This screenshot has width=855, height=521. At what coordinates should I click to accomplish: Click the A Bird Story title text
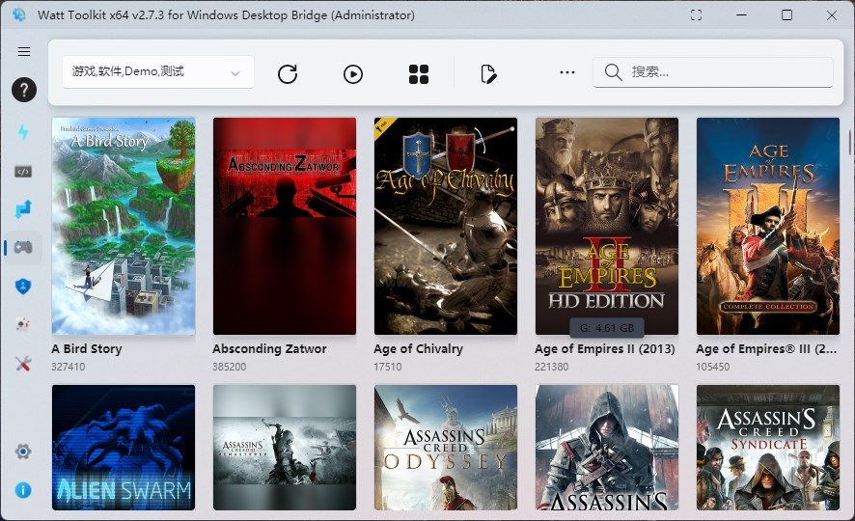(x=87, y=349)
